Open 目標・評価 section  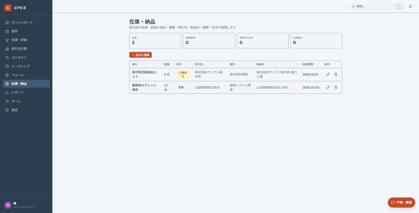tap(26, 40)
